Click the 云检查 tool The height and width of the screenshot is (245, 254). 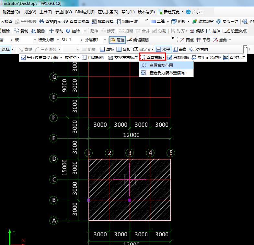6,21
